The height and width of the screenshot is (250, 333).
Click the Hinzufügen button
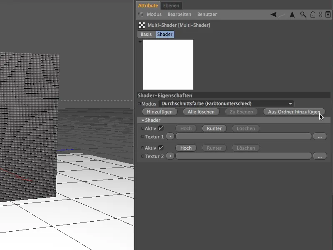click(160, 112)
